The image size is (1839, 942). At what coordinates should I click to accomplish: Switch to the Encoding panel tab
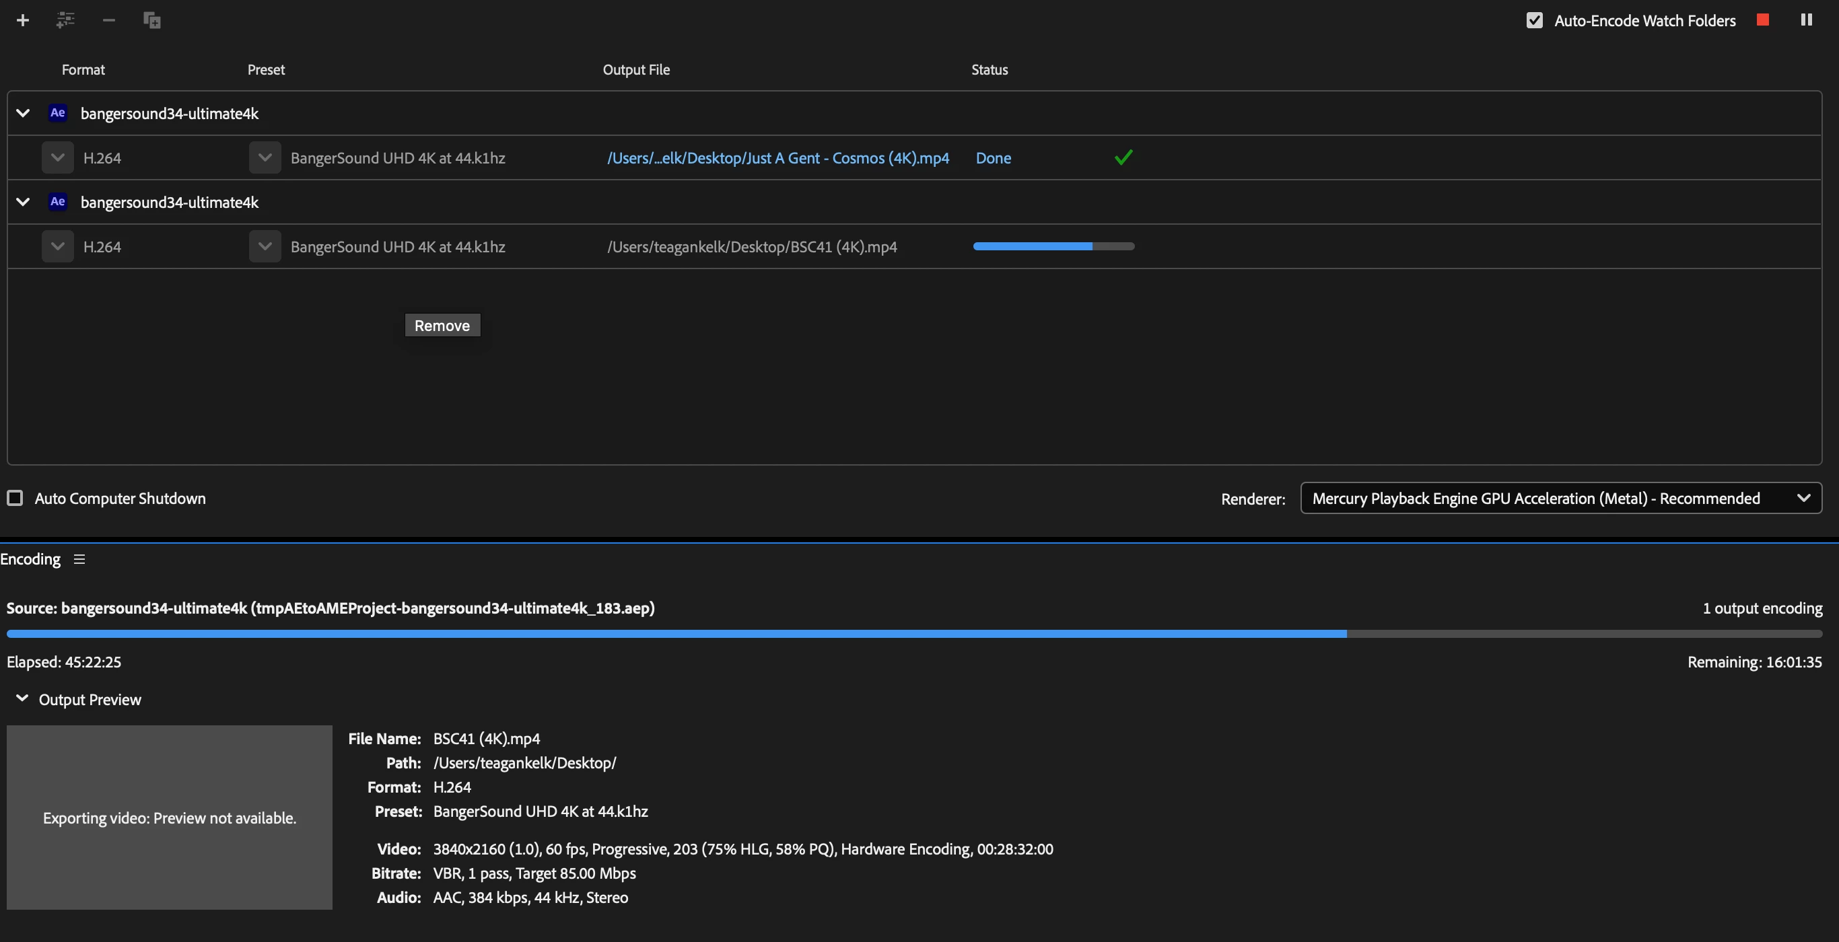tap(31, 560)
